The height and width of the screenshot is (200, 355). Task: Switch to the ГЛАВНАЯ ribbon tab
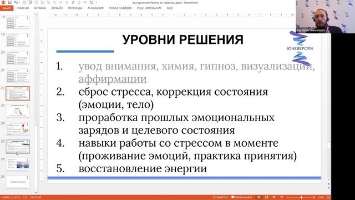tap(23, 8)
